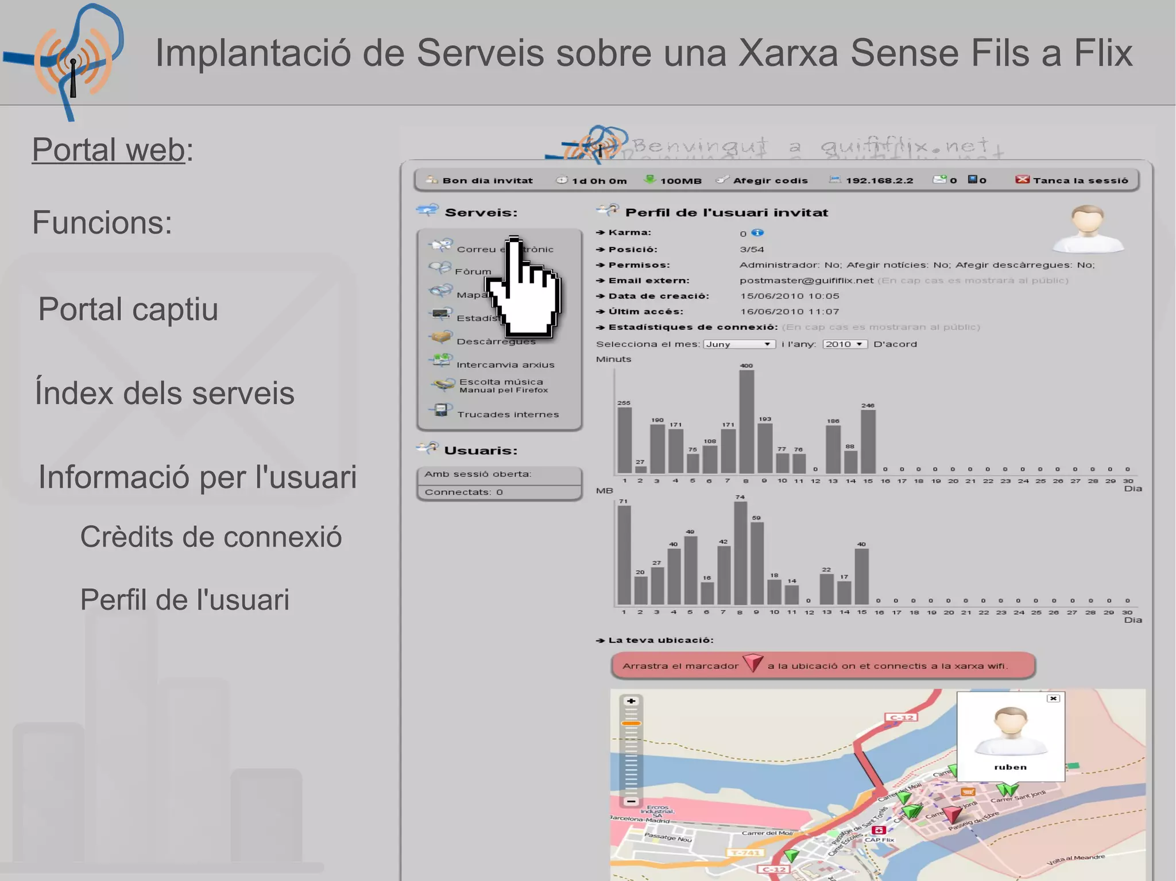Open Trucades internes service link
Image resolution: width=1176 pixels, height=881 pixels.
[x=508, y=414]
